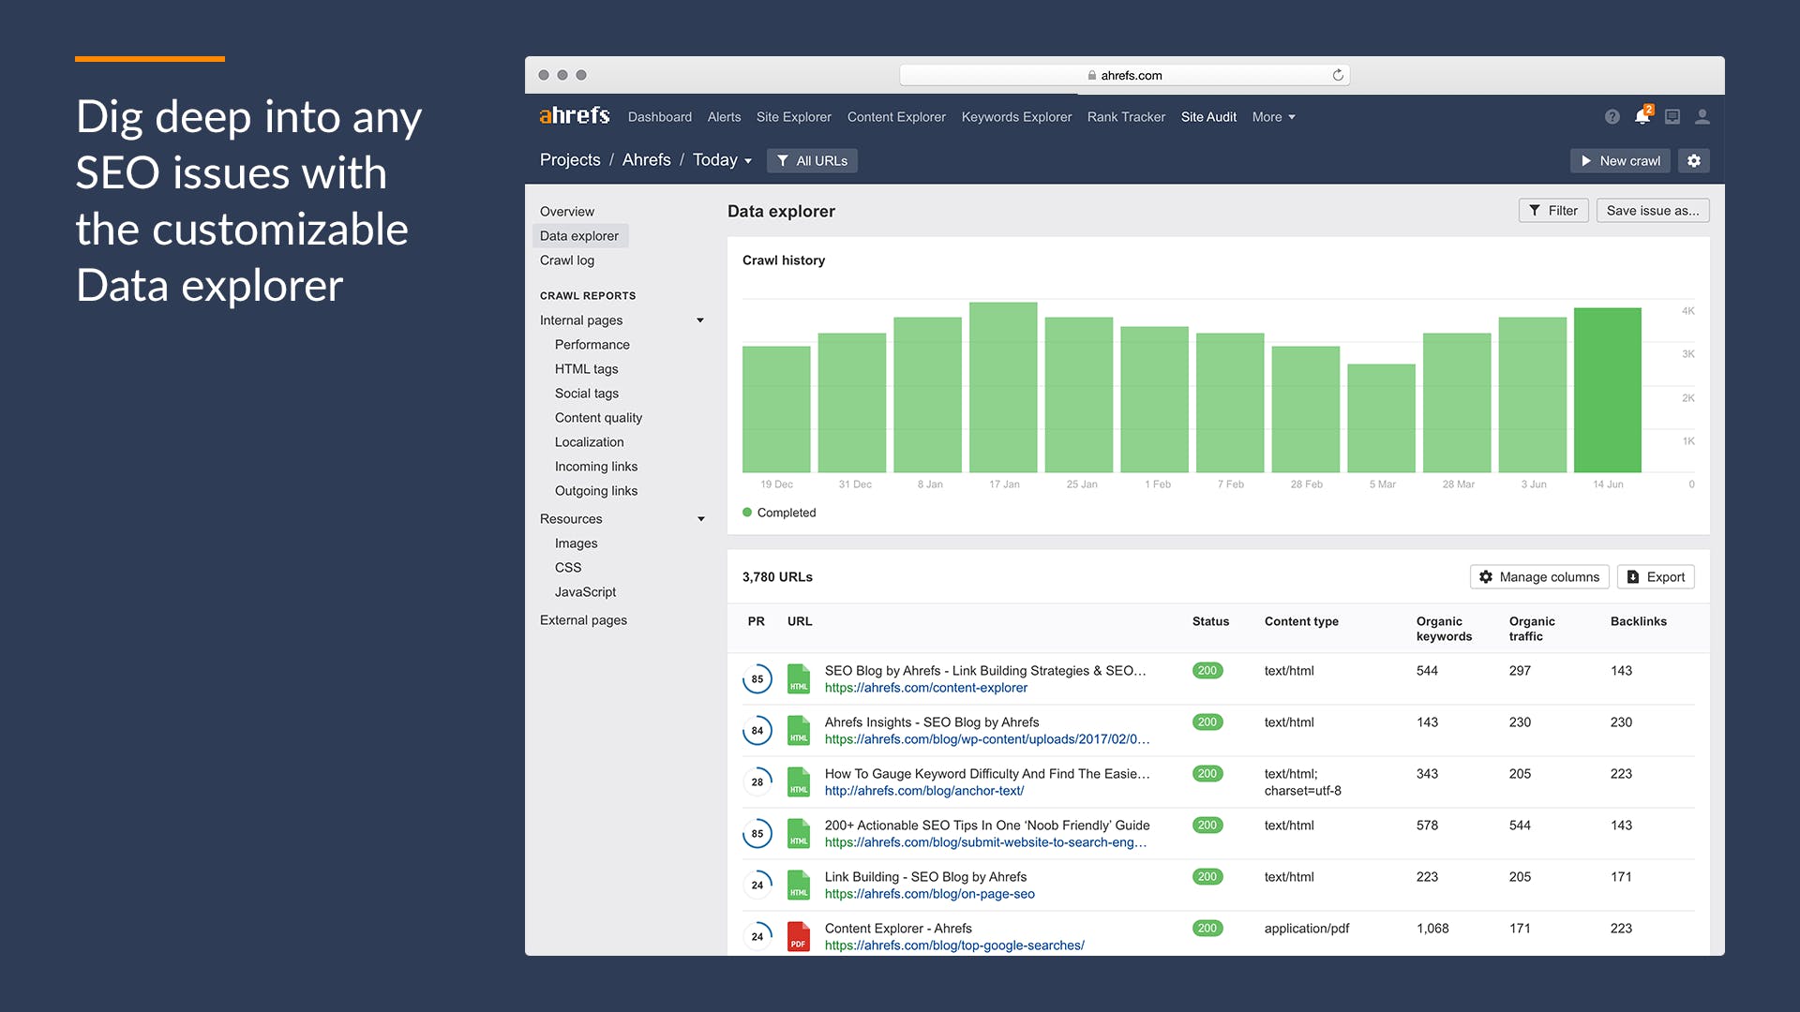The image size is (1800, 1012).
Task: Collapse the Internal pages section
Action: [x=700, y=320]
